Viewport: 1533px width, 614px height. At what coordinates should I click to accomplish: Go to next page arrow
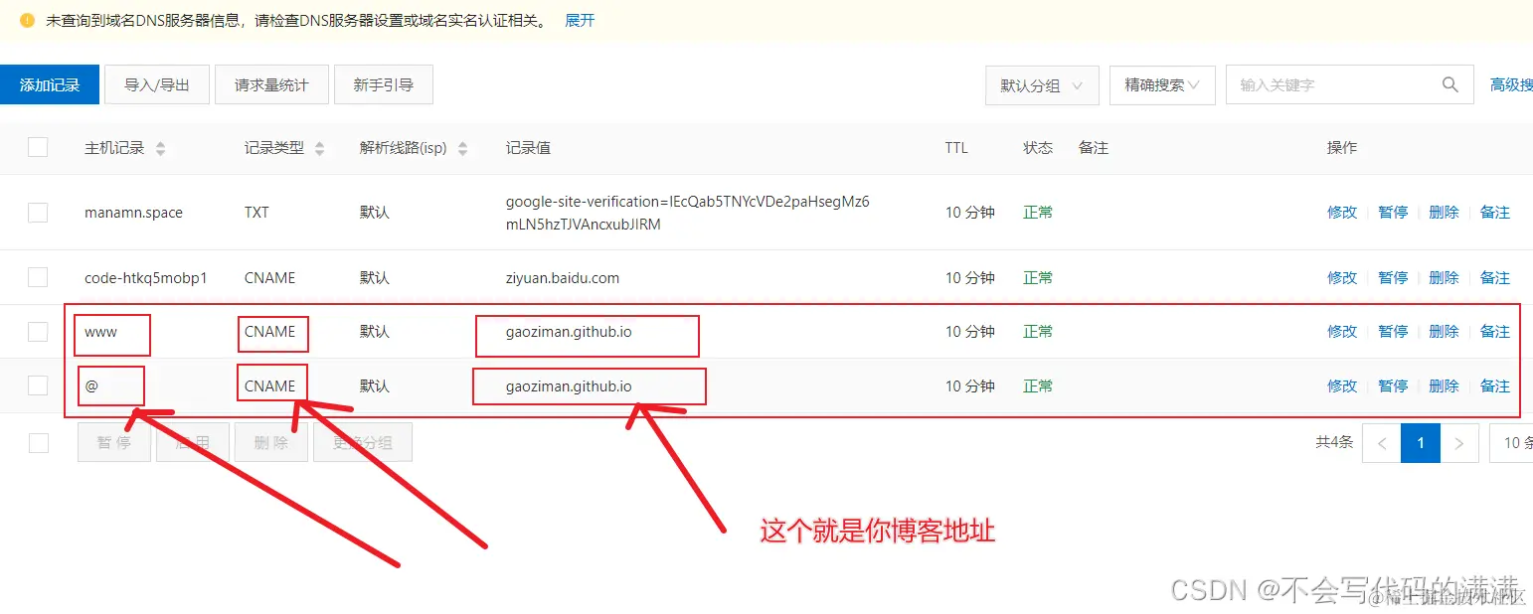[1459, 443]
